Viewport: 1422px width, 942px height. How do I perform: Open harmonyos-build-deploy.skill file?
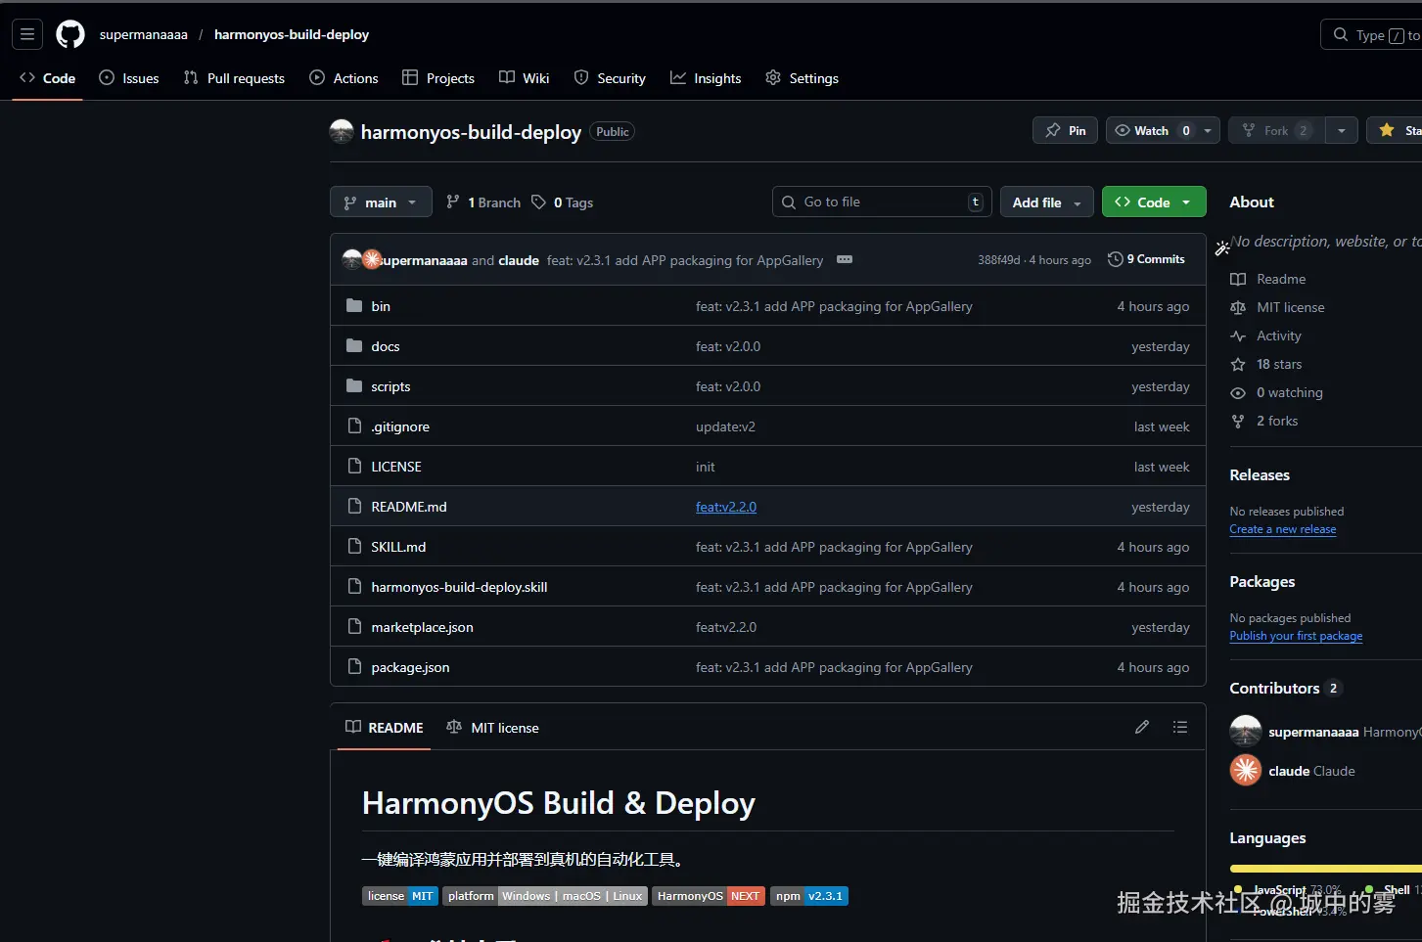tap(459, 587)
